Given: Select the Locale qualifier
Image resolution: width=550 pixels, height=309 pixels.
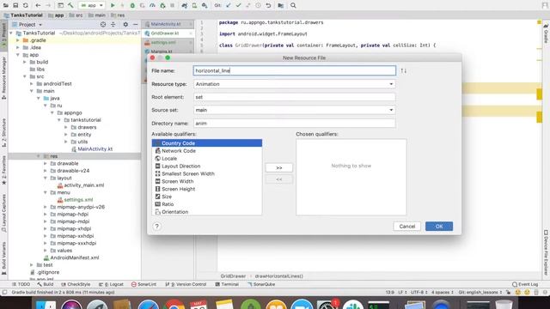Looking at the screenshot, I should coord(207,159).
